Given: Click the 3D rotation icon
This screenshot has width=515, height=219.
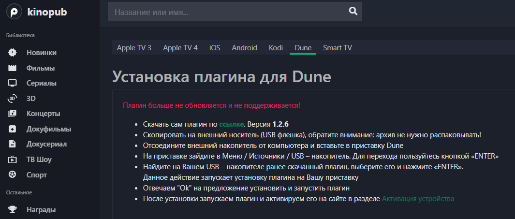Looking at the screenshot, I should click(12, 98).
